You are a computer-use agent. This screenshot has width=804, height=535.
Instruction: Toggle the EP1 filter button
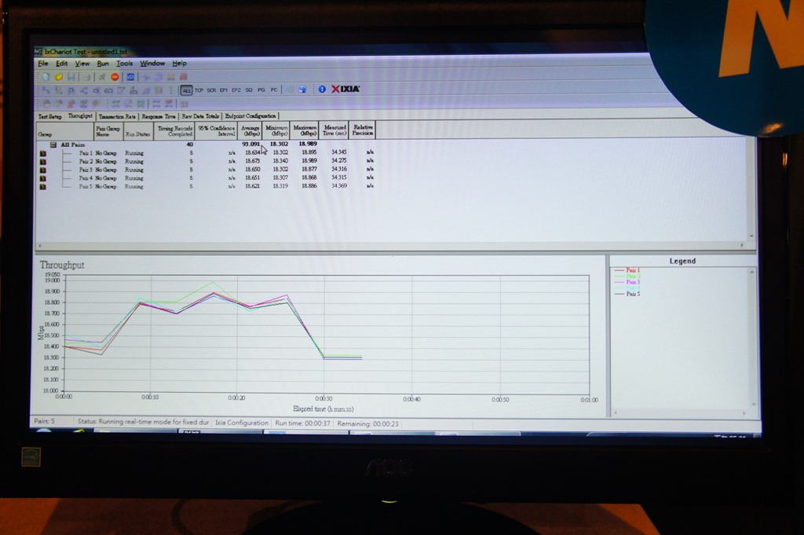pyautogui.click(x=224, y=90)
